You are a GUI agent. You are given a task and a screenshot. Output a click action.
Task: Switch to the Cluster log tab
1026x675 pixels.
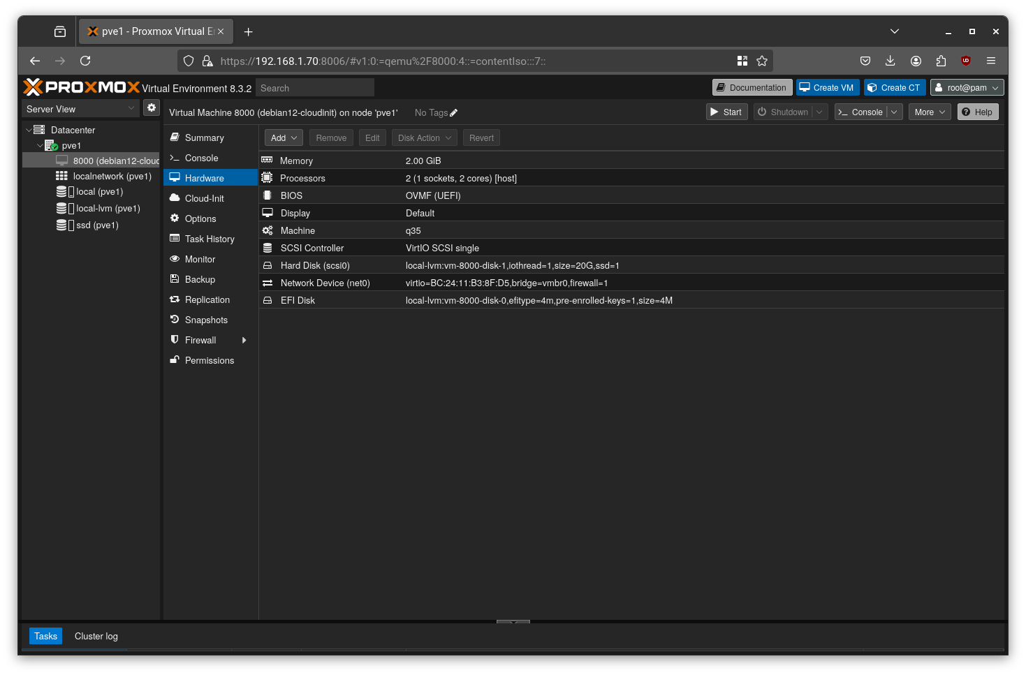tap(96, 636)
